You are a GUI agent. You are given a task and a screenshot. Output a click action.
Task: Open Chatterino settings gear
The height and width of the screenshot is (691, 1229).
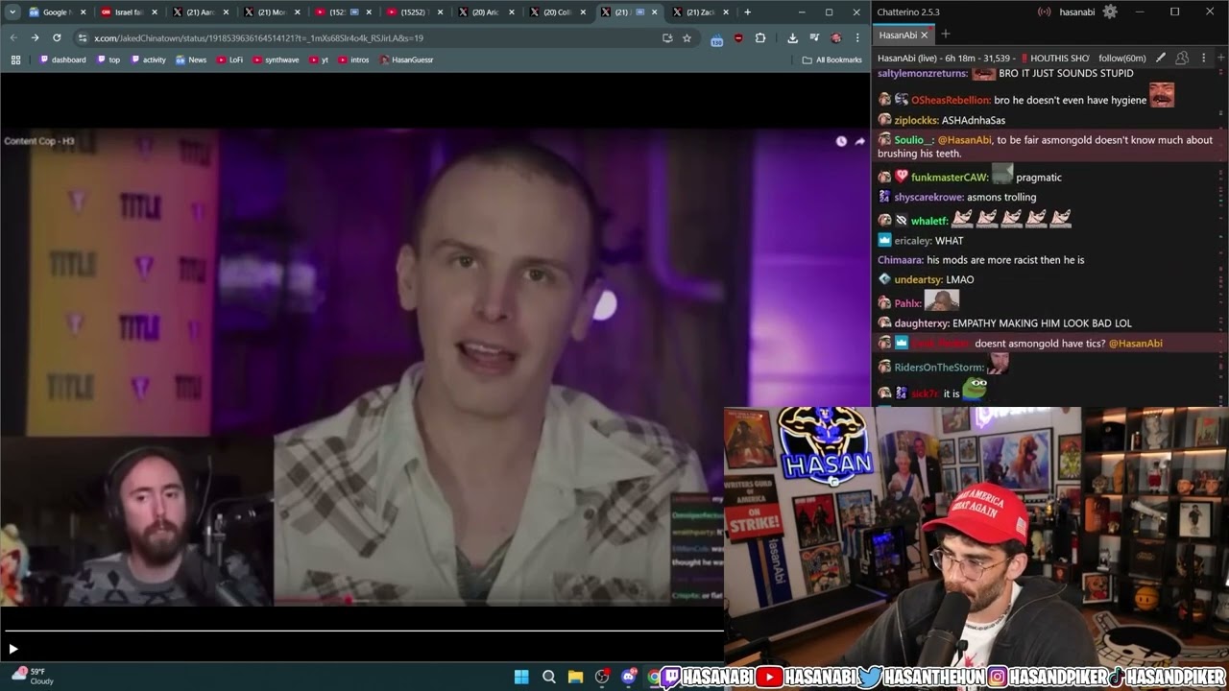(1110, 12)
